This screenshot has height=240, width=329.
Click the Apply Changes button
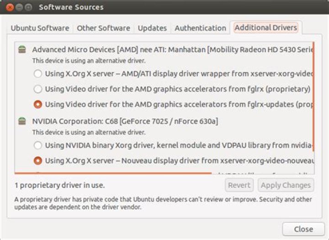[286, 185]
